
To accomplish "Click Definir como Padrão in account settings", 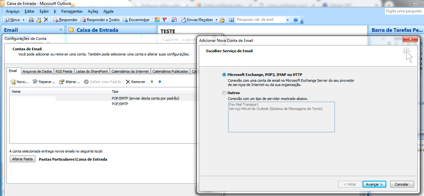I will [x=103, y=82].
